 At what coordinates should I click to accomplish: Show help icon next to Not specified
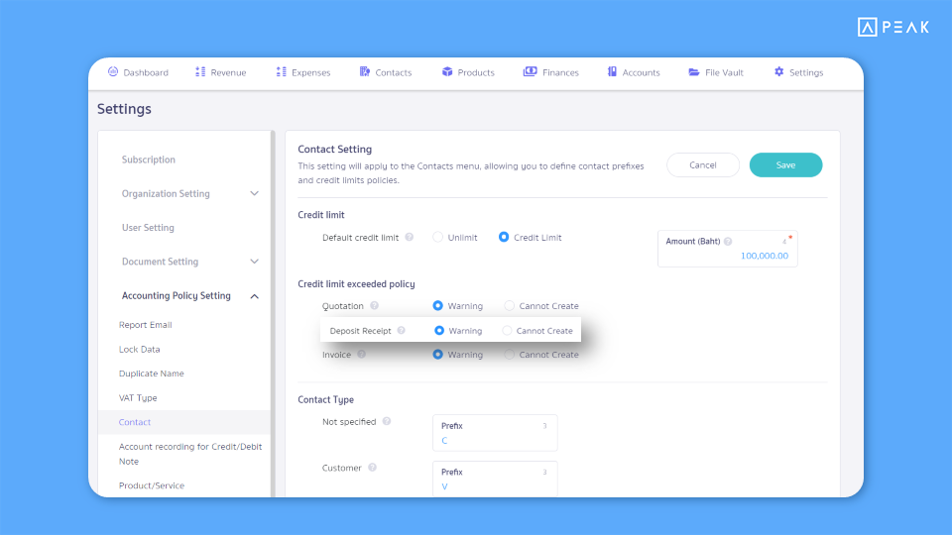387,422
